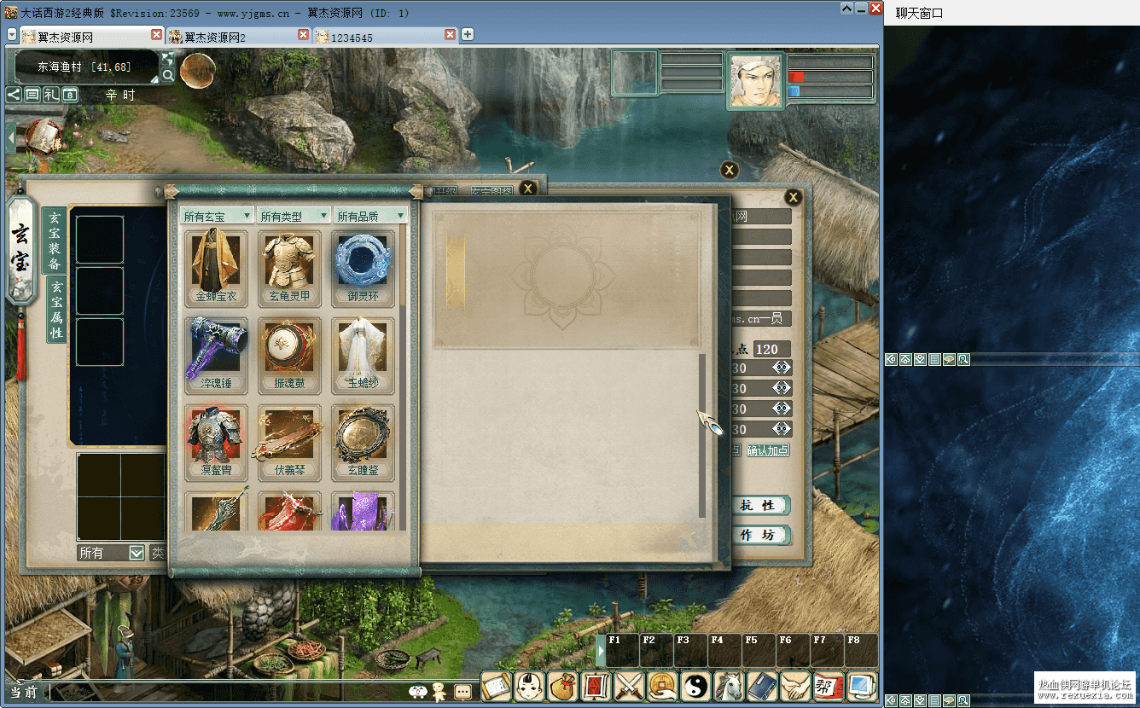This screenshot has width=1140, height=708.
Task: Open the tab list dropdown arrow left of the tabs
Action: click(x=12, y=35)
